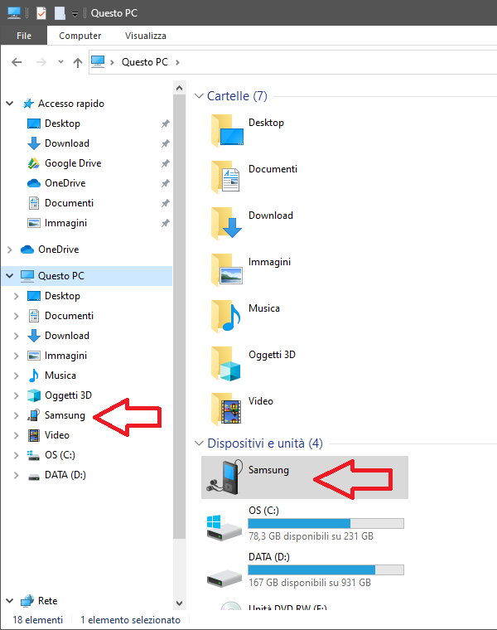Select the OS (C:) drive icon
Screen dimensions: 497x630
pos(224,528)
